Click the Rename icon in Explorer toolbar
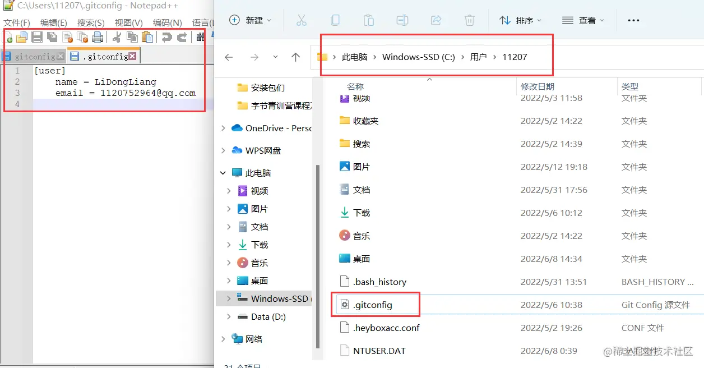 click(402, 20)
